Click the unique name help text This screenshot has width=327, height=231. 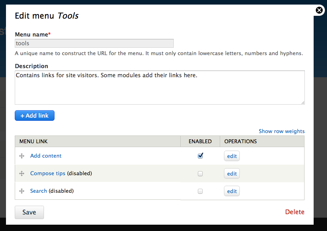(159, 53)
